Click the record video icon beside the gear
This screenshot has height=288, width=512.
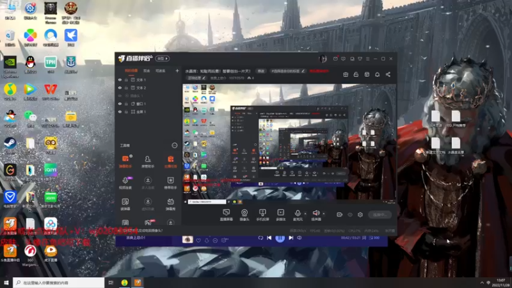coord(340,214)
